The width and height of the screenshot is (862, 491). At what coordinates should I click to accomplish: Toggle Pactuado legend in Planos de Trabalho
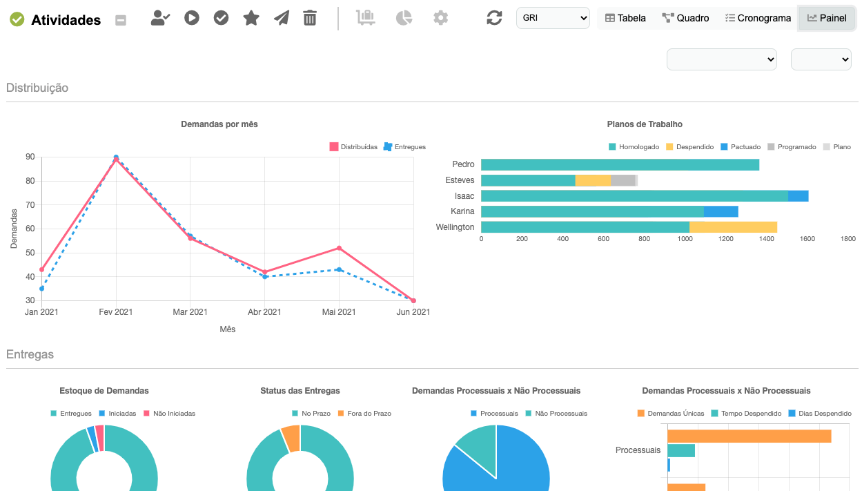coord(740,147)
